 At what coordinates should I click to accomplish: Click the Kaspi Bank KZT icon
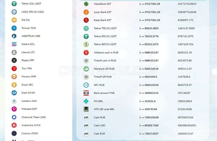coord(86,20)
